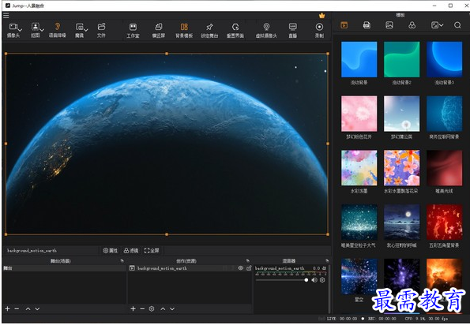Mute background_motion_earth with the speaker icon

[314, 280]
